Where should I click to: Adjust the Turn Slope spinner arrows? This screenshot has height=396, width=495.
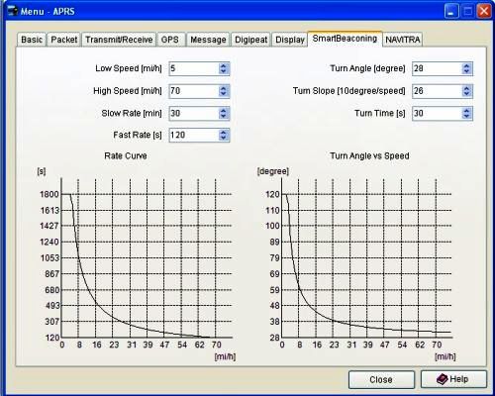pyautogui.click(x=466, y=91)
